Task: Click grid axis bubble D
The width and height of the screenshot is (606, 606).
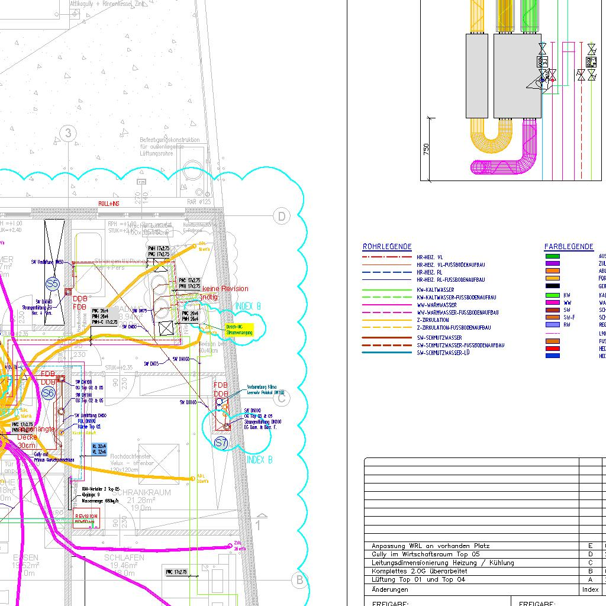Action: (x=282, y=217)
